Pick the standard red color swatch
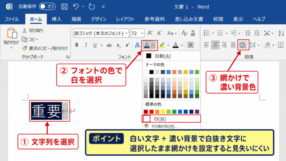The height and width of the screenshot is (161, 286). pos(151,111)
